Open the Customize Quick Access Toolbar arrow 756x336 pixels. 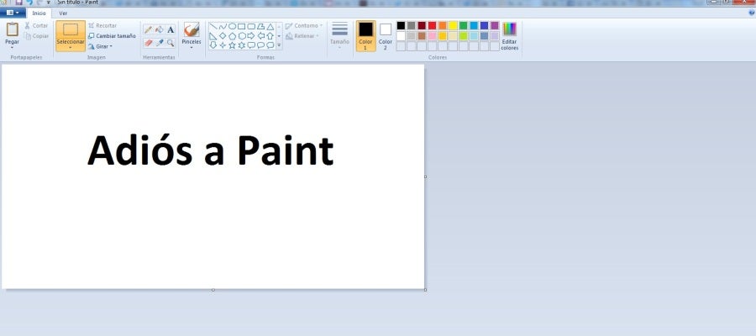pos(48,3)
